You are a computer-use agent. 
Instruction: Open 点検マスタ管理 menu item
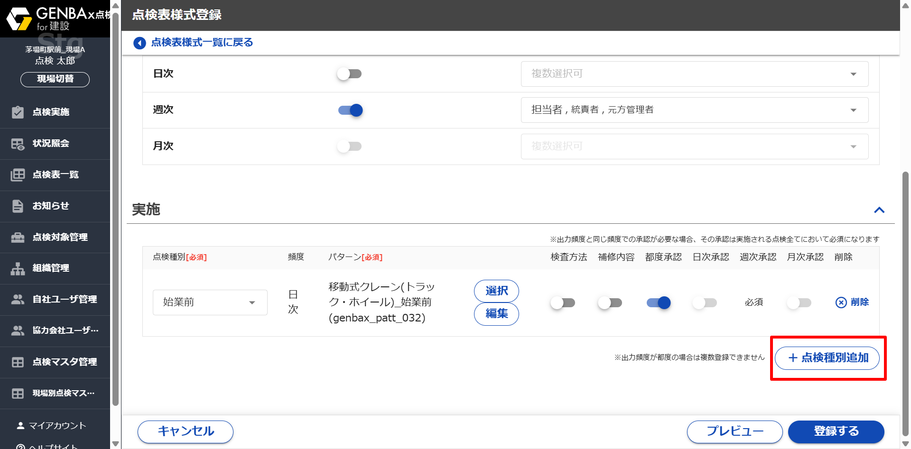(65, 362)
